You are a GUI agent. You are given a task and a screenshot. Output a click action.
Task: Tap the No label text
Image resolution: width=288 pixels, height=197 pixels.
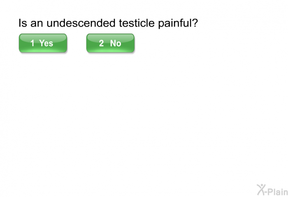tap(116, 43)
